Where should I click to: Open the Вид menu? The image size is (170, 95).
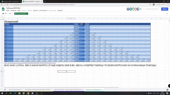click(19, 11)
